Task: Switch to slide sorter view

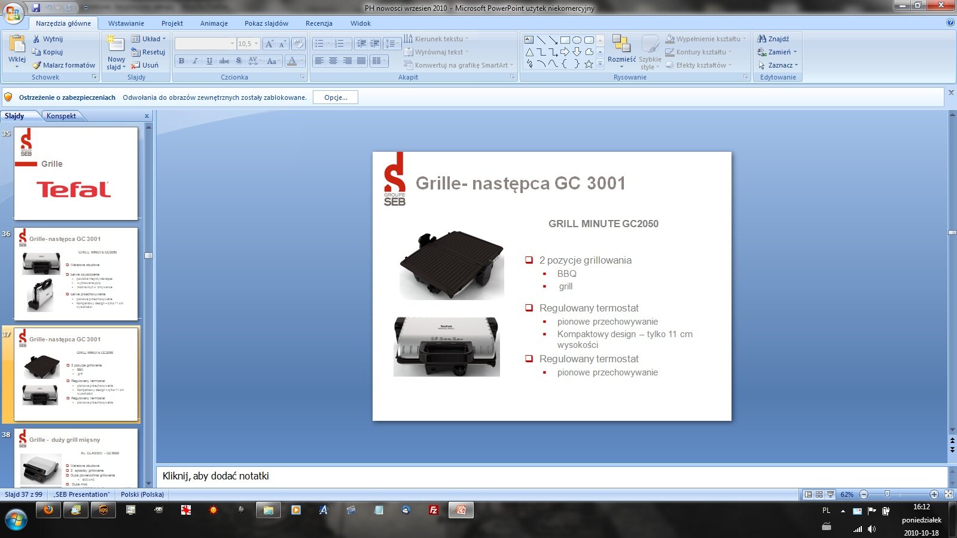Action: (x=819, y=494)
